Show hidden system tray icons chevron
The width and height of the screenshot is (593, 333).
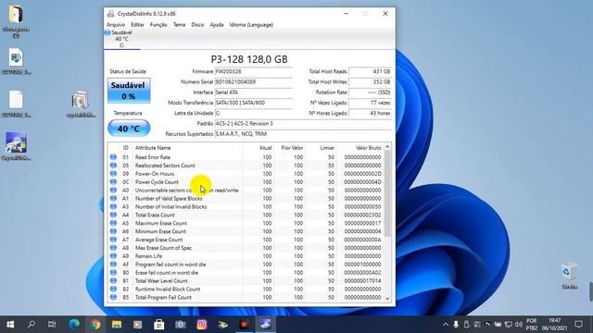point(446,325)
